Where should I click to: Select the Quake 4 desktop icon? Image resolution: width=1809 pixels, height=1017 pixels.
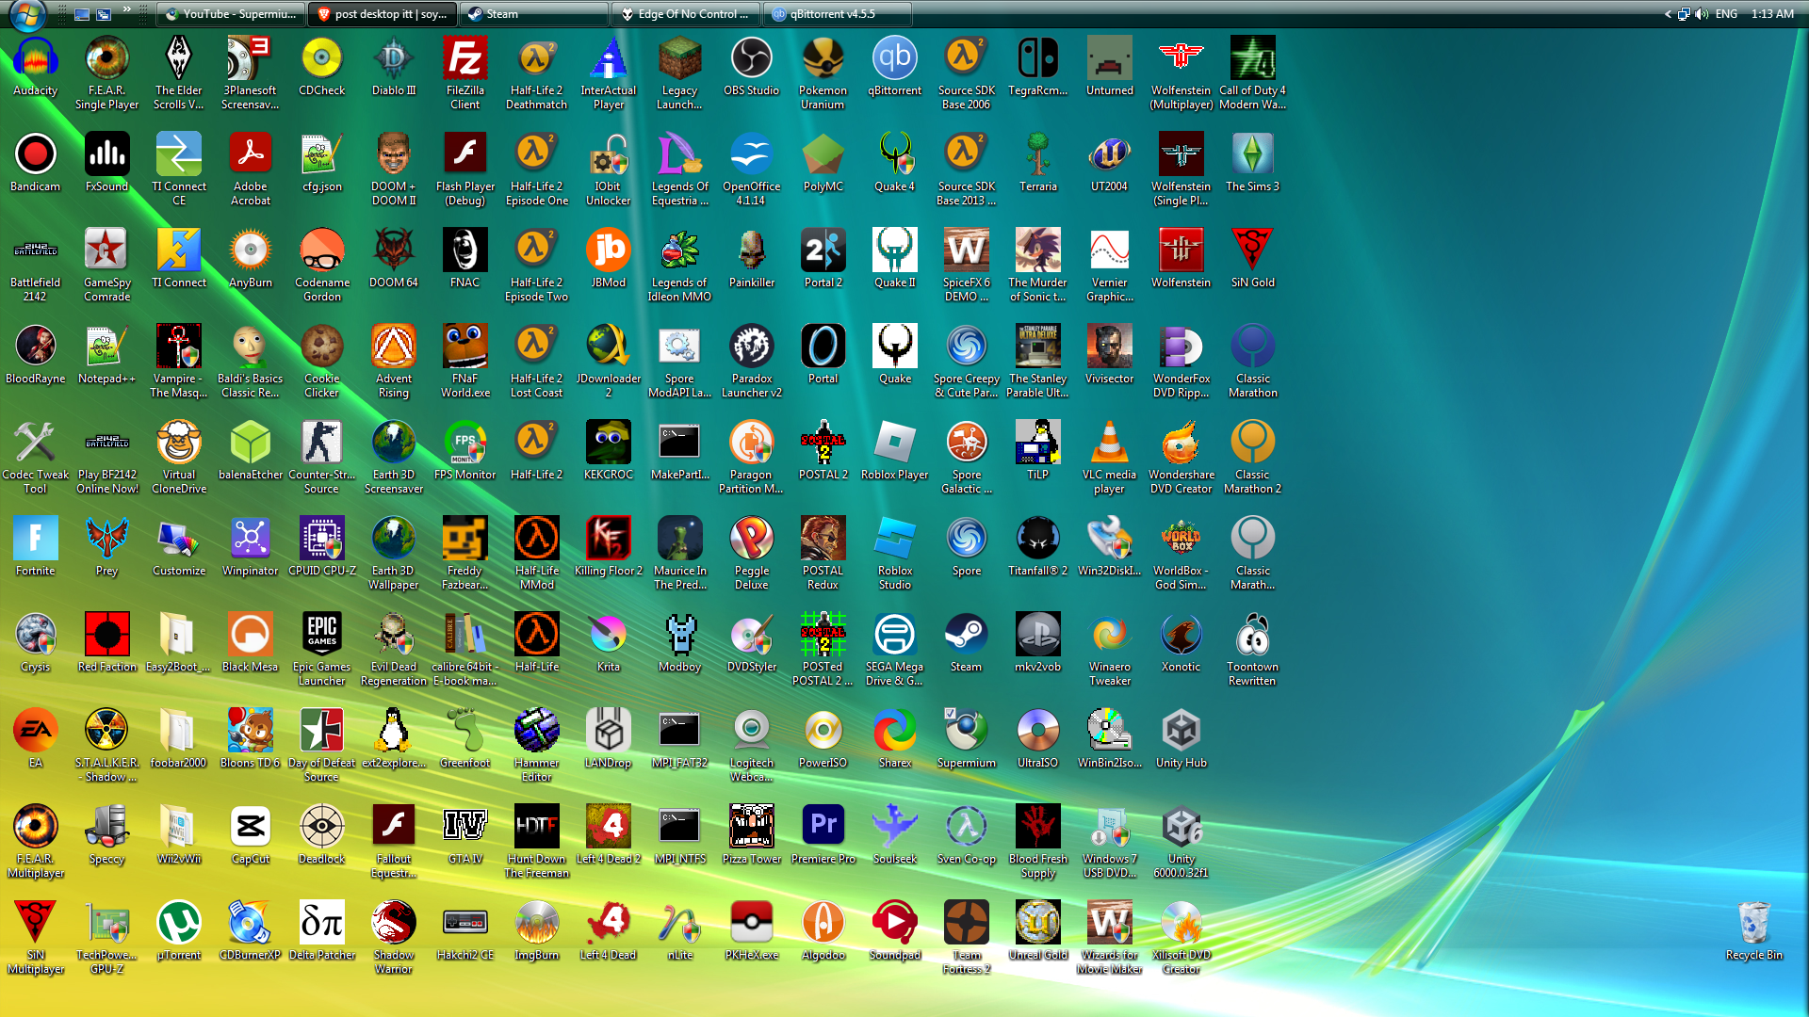point(895,164)
